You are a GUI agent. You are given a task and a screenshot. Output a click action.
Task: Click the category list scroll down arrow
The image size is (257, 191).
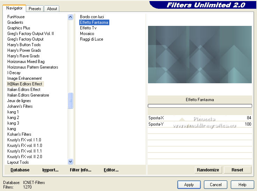(70, 162)
